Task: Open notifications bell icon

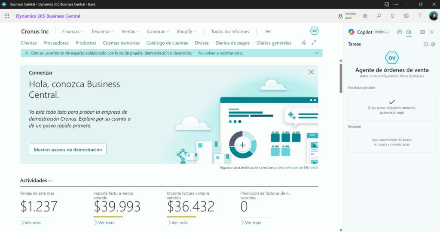Action: [393, 16]
